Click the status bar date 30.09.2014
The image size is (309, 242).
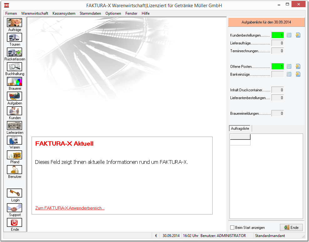(x=171, y=235)
